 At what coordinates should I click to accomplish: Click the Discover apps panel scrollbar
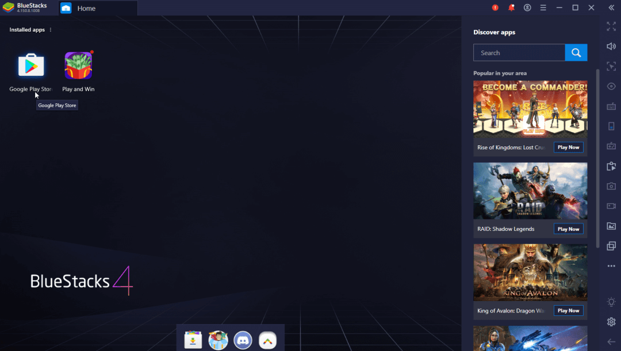597,159
